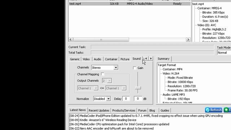Switch to the Container tab
This screenshot has width=231, height=130.
pos(111,59)
